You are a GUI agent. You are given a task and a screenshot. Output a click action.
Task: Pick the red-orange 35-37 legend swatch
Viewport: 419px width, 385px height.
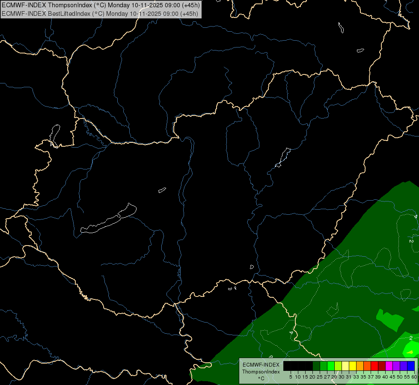(367, 366)
